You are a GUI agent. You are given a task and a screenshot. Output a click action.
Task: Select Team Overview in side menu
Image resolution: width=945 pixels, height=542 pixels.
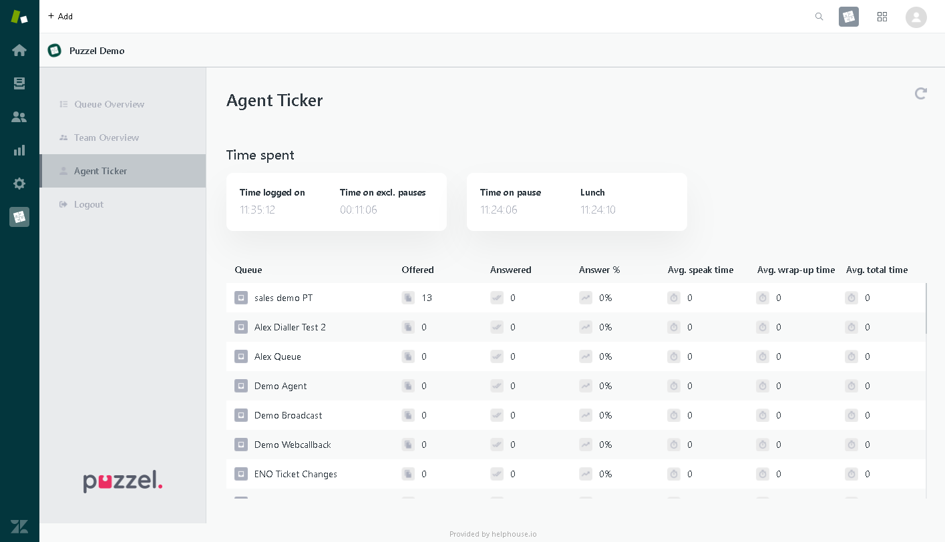tap(106, 138)
